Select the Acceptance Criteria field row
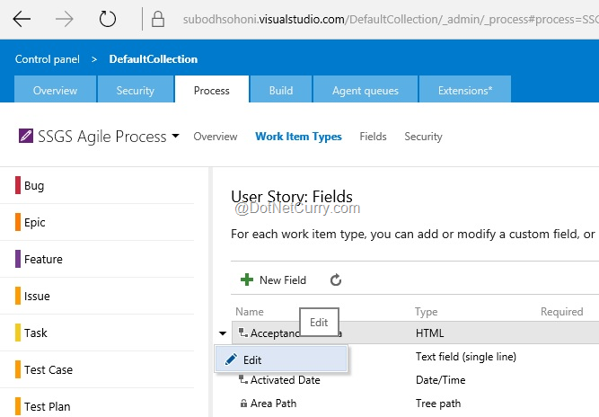Viewport: 599px width, 417px height. pyautogui.click(x=415, y=333)
